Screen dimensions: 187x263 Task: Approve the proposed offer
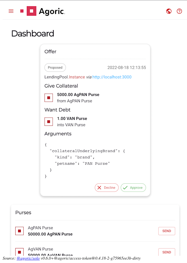(133, 187)
